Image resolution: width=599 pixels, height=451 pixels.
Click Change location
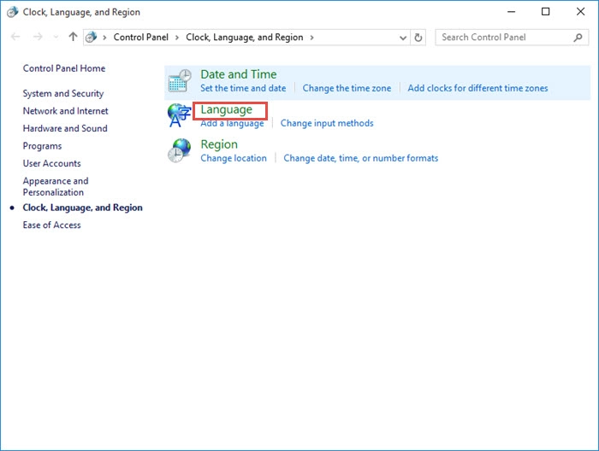[234, 158]
